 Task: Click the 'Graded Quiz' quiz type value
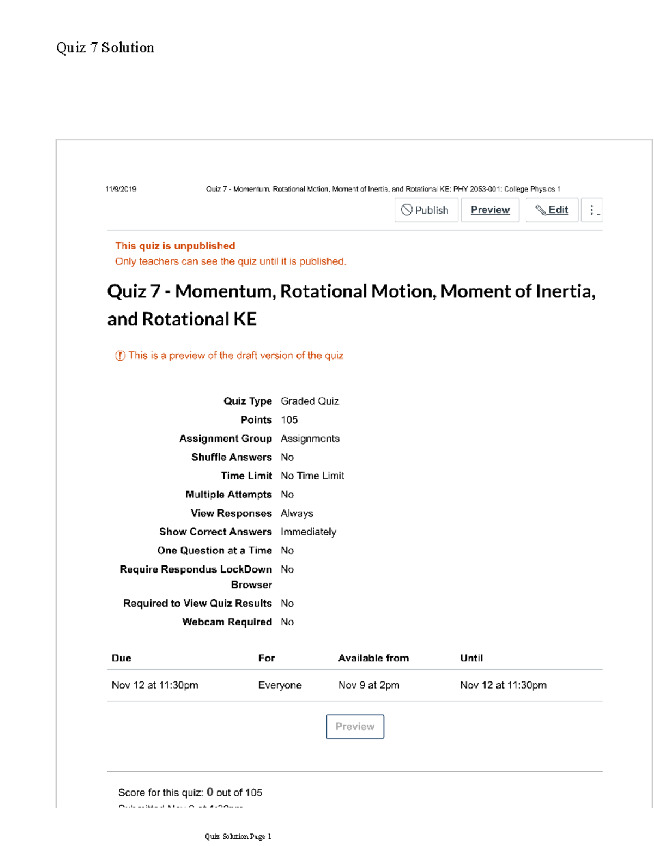pyautogui.click(x=310, y=401)
